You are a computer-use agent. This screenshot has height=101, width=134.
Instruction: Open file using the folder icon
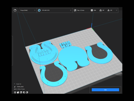15,10
